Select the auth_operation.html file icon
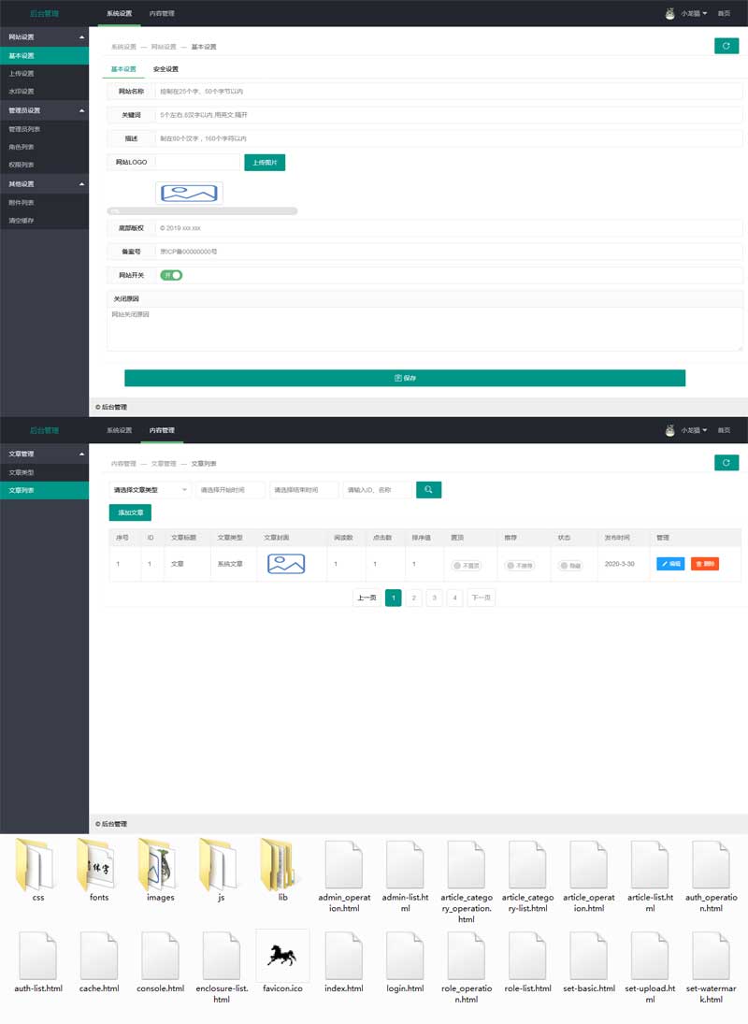 (x=711, y=865)
